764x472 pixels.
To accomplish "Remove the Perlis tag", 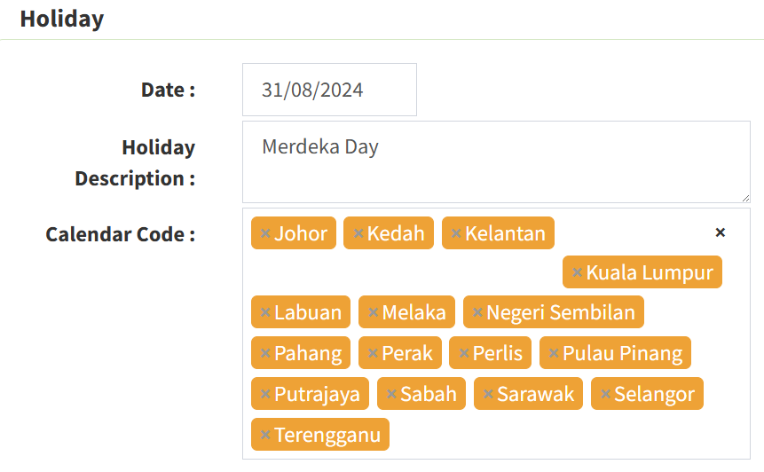I will pos(463,354).
